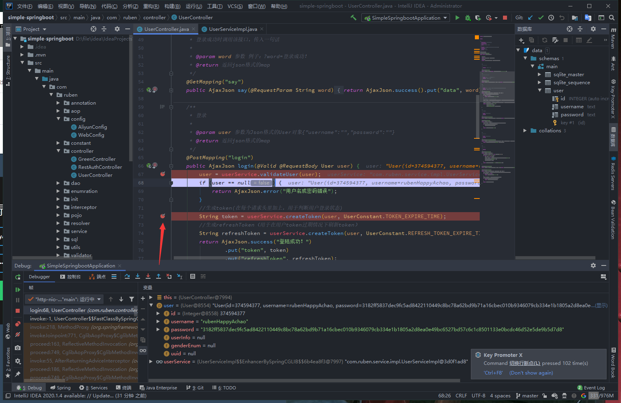
Task: Open the VCS(S) menu
Action: [235, 6]
